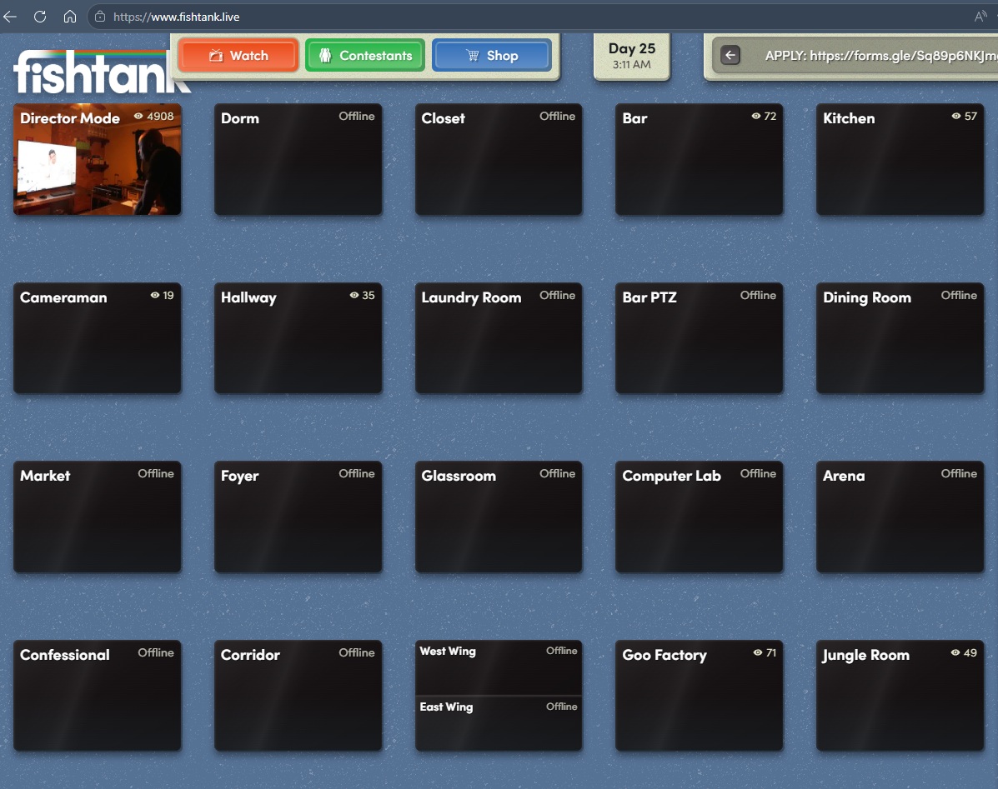The image size is (998, 789).
Task: Click the padlock site info icon
Action: coord(100,17)
